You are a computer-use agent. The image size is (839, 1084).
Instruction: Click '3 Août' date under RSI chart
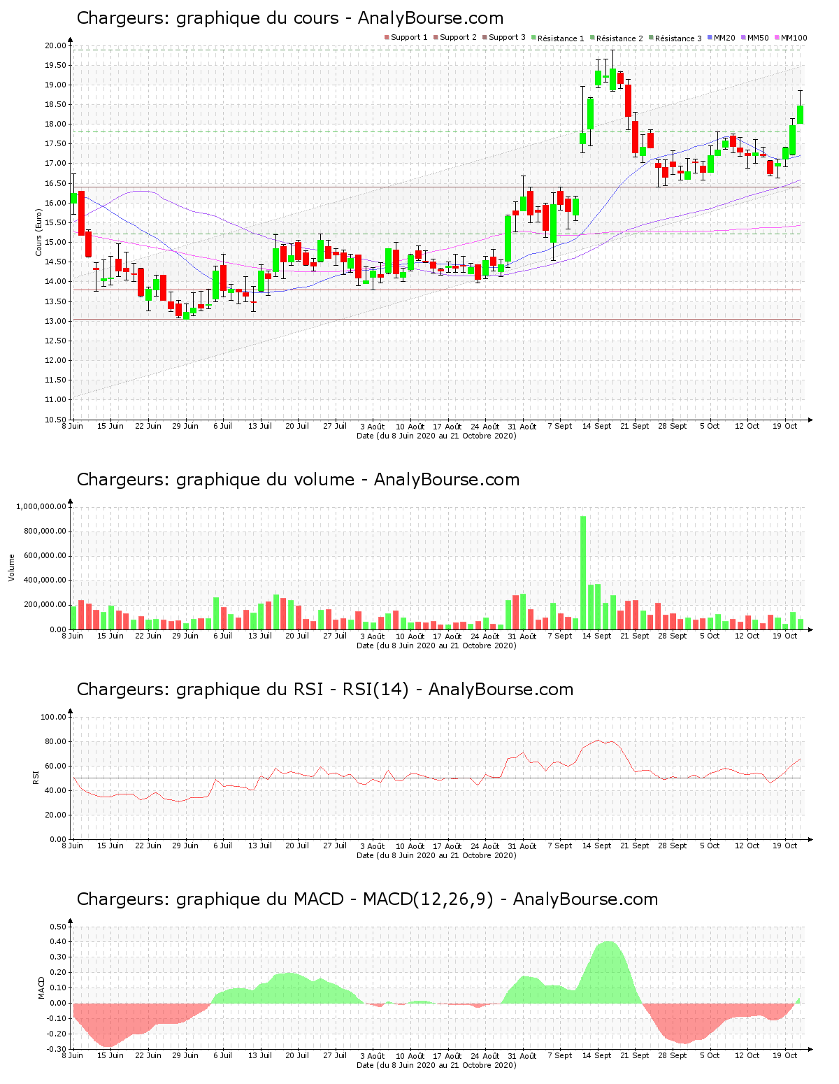click(372, 846)
